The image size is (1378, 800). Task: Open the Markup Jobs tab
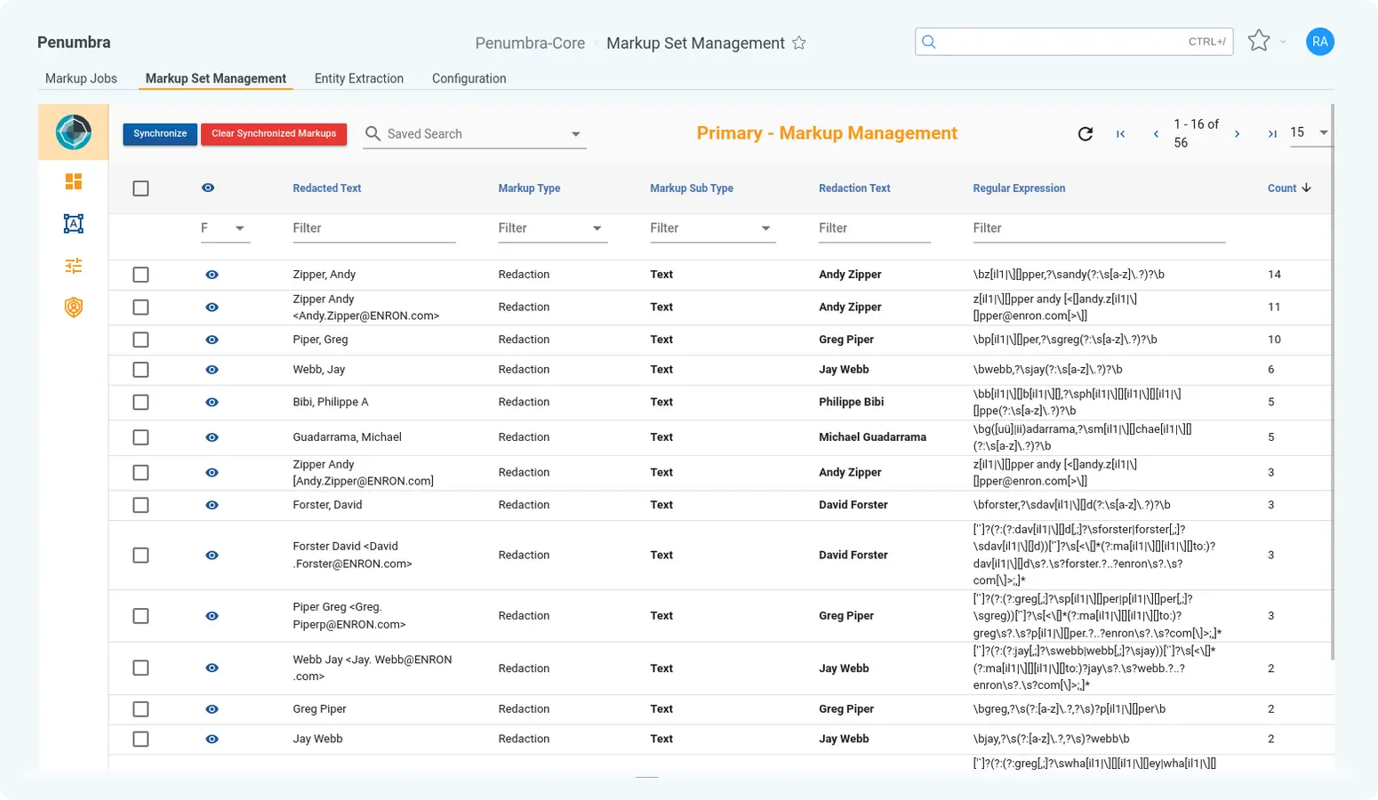81,78
